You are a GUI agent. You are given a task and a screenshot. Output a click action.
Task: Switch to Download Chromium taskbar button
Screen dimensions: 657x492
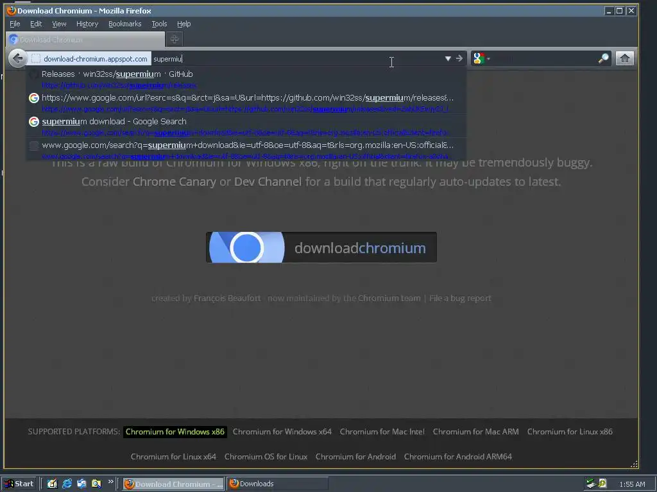click(173, 484)
